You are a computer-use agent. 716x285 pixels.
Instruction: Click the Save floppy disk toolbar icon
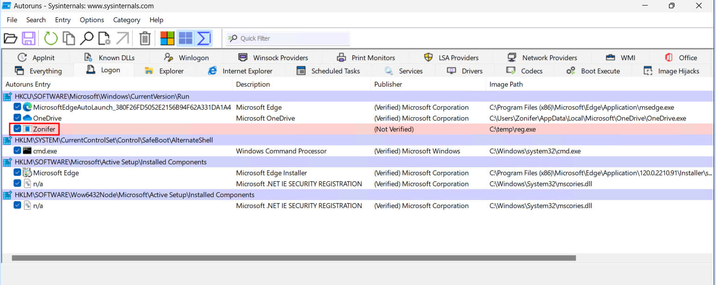[29, 38]
